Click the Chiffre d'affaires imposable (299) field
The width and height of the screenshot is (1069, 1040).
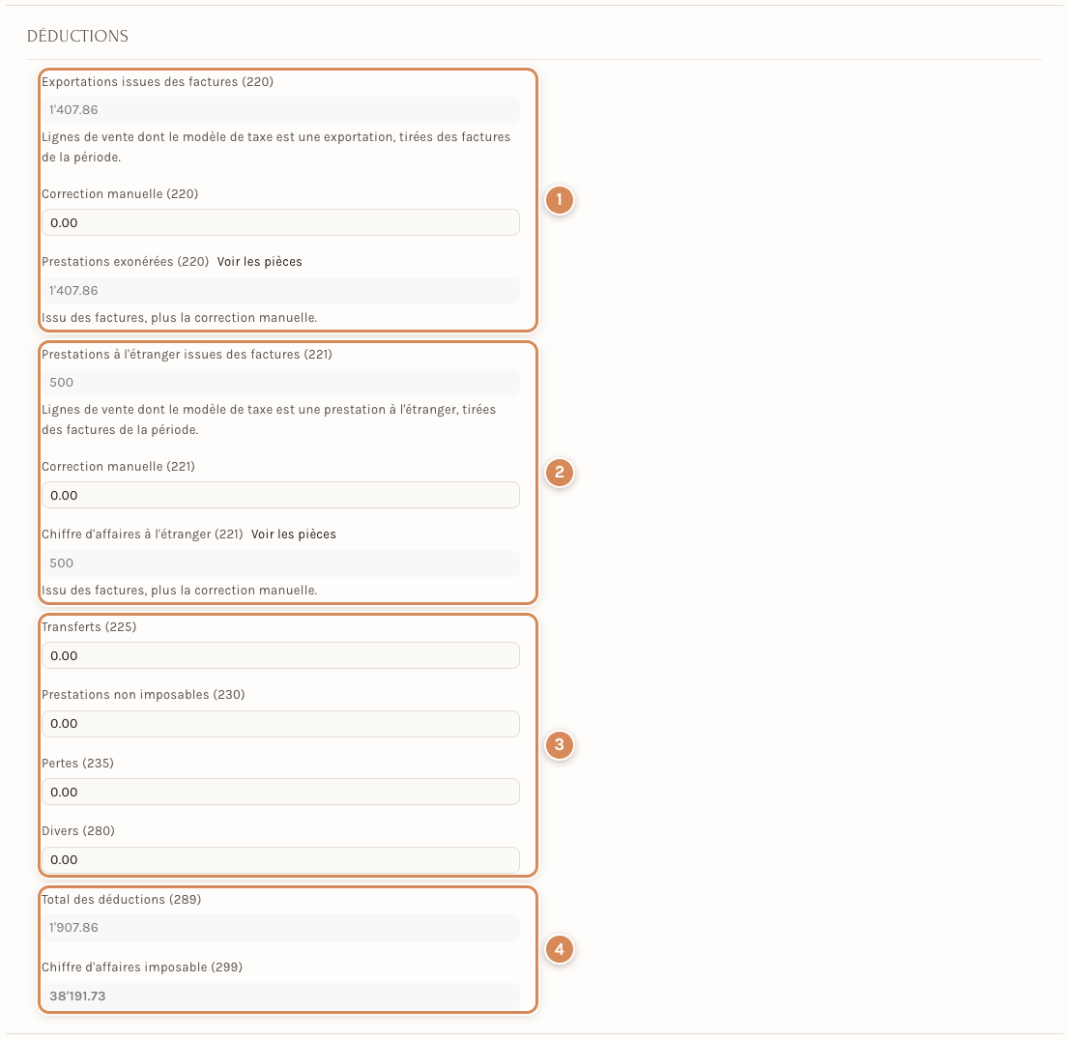(281, 996)
